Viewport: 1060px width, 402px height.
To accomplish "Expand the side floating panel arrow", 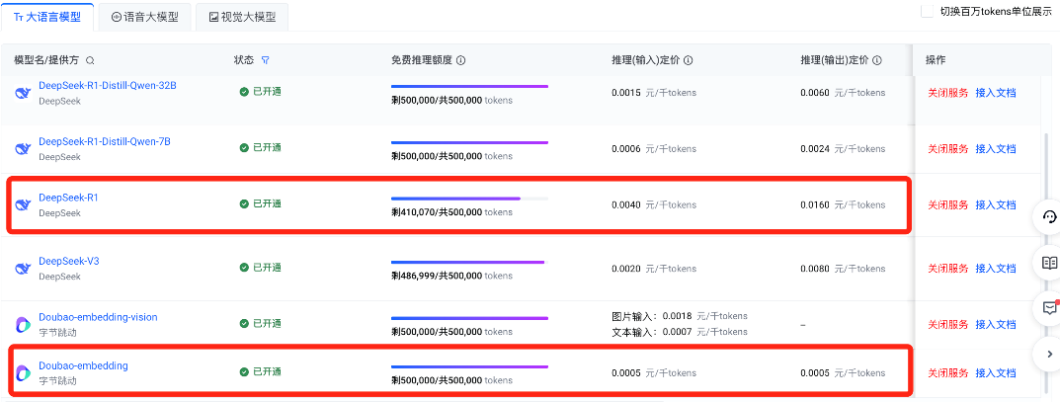I will (1049, 354).
